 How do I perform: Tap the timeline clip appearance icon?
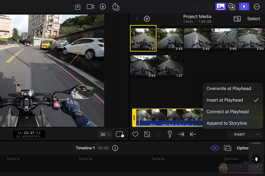tap(227, 148)
